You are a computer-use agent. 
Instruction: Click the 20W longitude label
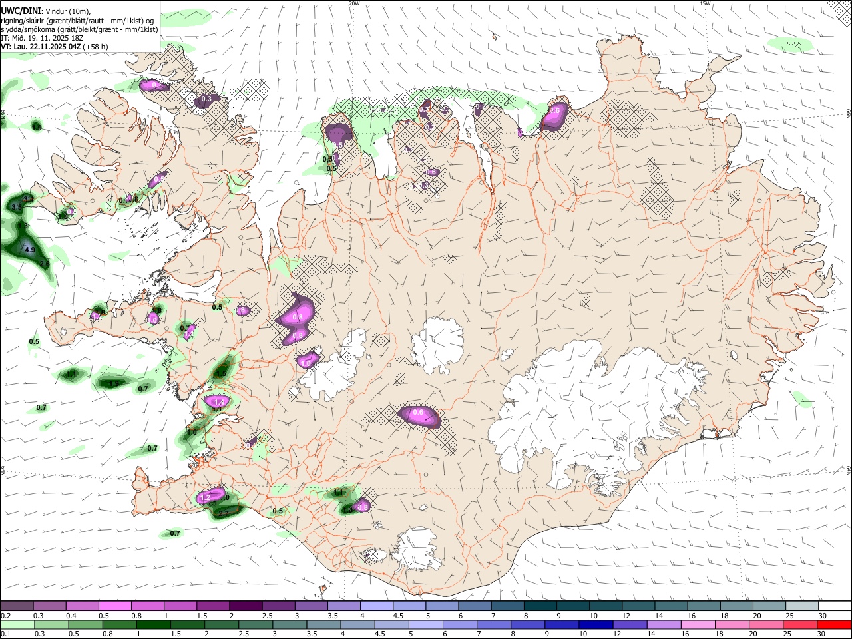coord(354,3)
